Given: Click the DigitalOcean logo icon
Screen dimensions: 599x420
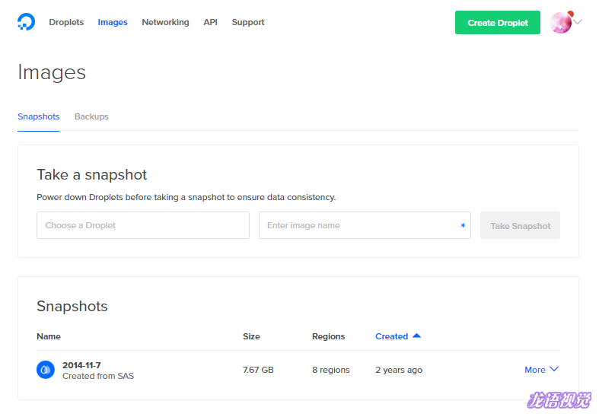Looking at the screenshot, I should pyautogui.click(x=26, y=22).
